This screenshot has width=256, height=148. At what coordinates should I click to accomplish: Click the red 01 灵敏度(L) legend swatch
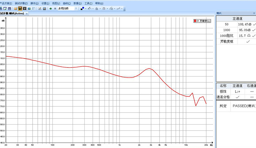point(195,21)
